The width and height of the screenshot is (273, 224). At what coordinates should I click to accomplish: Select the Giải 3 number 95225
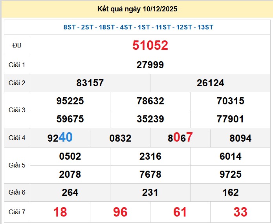coord(70,101)
